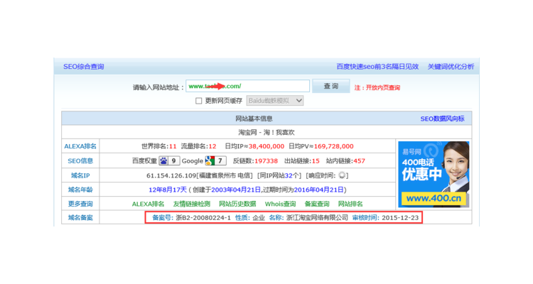The height and width of the screenshot is (284, 533).
Task: Open 百度快速seo前3名隔日见效 link
Action: (377, 67)
